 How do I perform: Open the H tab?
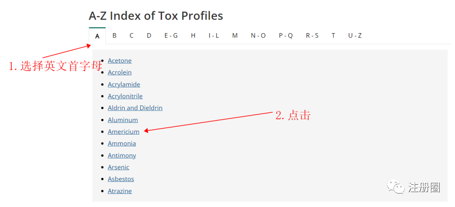(x=193, y=35)
